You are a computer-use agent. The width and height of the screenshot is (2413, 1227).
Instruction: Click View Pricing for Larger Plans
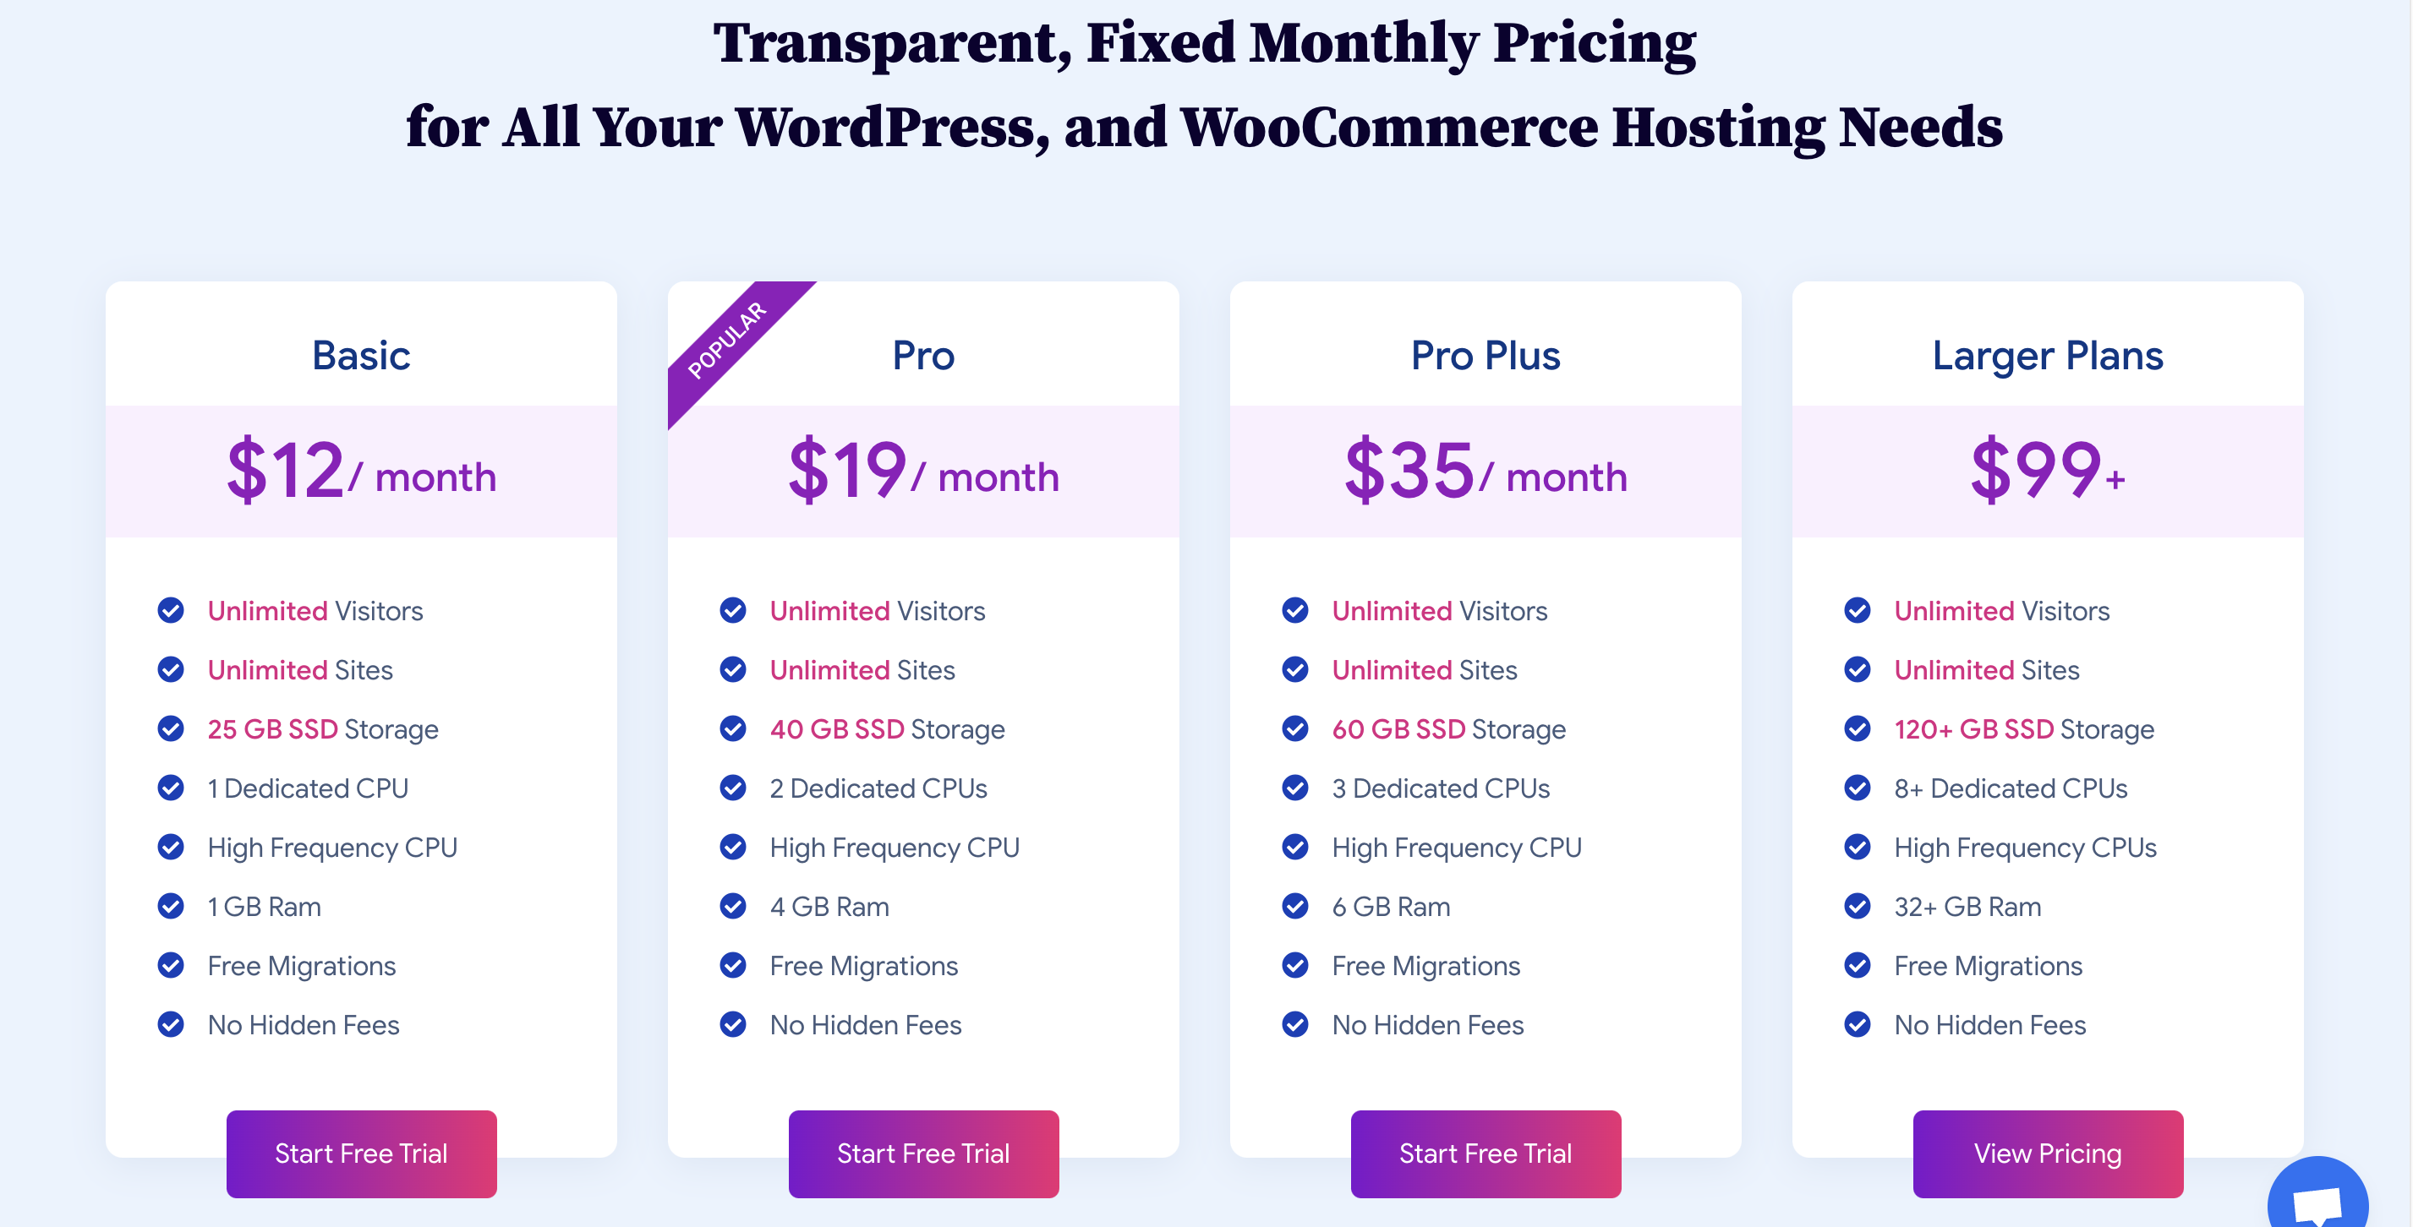[x=2047, y=1153]
